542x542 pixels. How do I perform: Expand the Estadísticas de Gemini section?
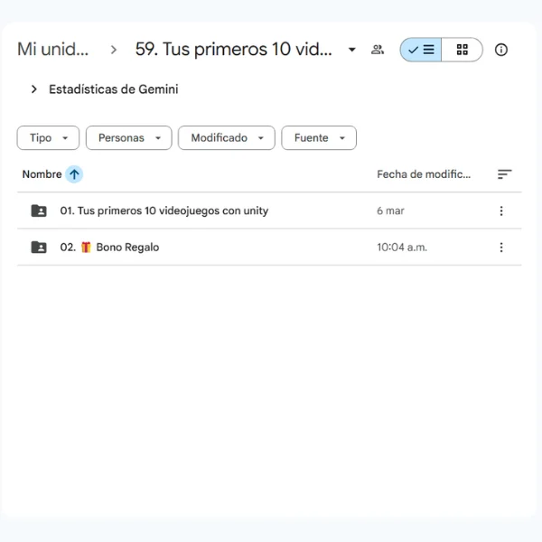point(34,89)
